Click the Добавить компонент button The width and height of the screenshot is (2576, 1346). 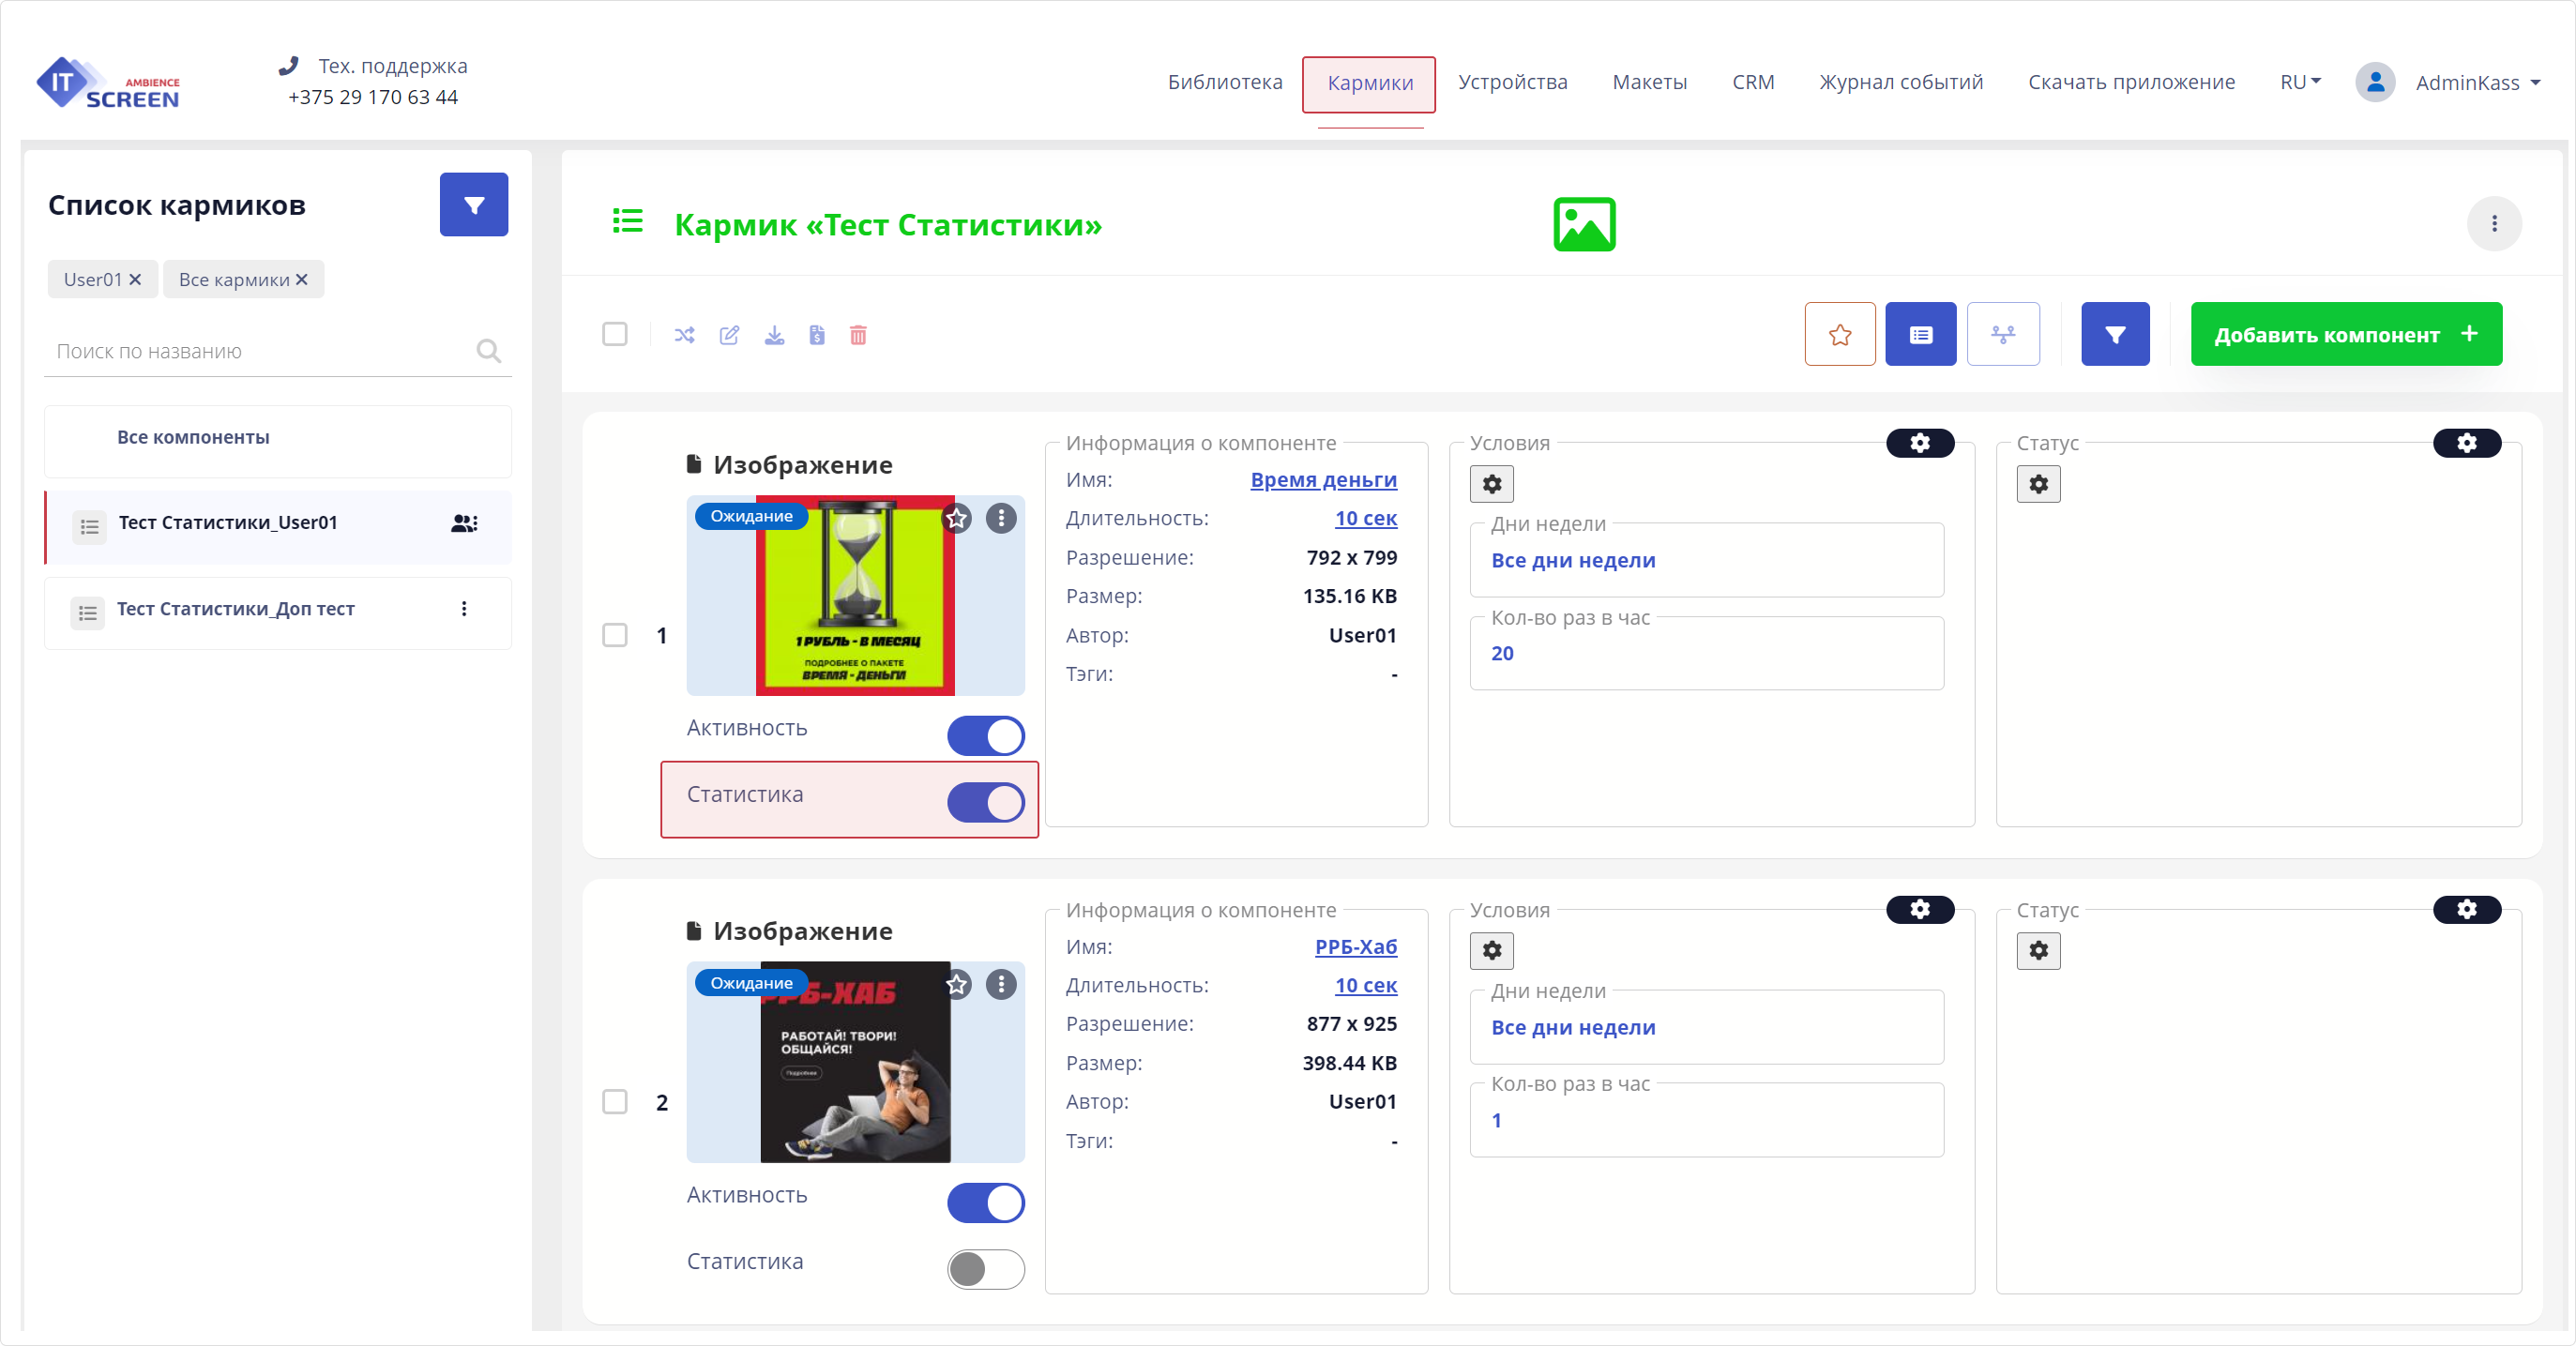tap(2345, 334)
